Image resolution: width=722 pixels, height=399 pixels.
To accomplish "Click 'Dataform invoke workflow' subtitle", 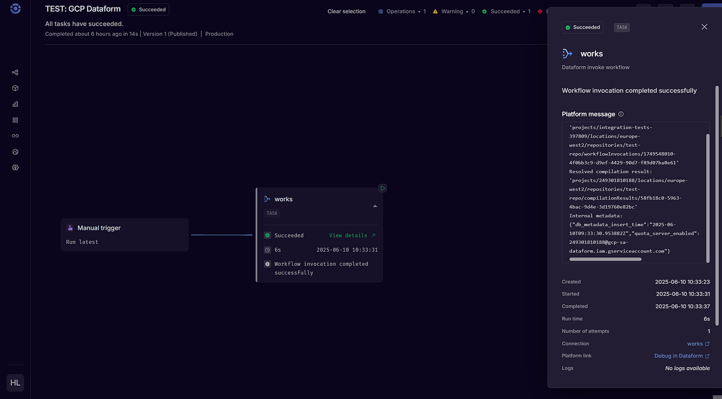I will pos(596,67).
